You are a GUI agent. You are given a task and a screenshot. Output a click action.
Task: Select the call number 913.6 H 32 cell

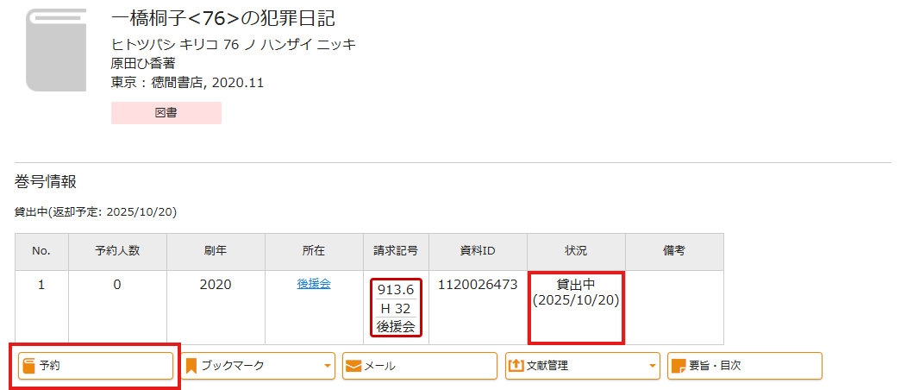397,308
